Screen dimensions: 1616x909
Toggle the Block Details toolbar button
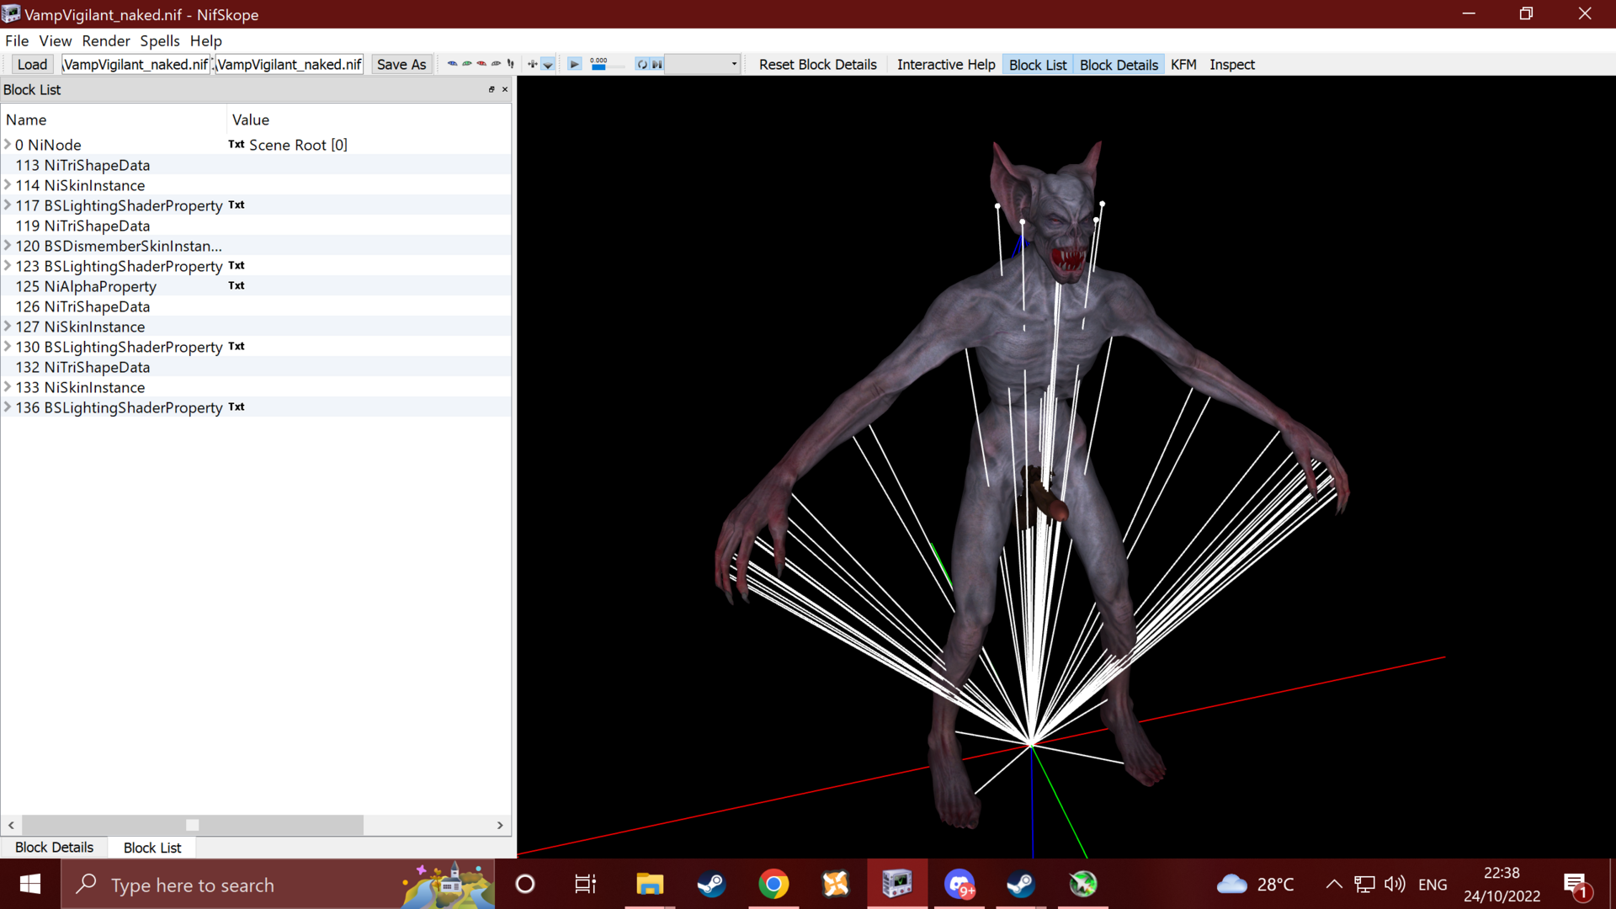coord(1119,64)
